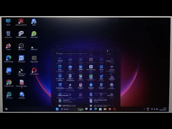Open Microsoft Edge from the taskbar

point(96,109)
